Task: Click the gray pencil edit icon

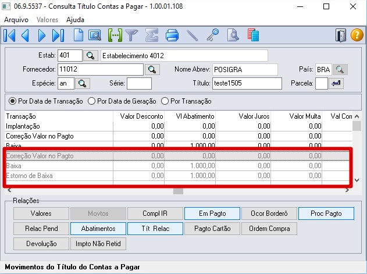Action: tap(192, 35)
